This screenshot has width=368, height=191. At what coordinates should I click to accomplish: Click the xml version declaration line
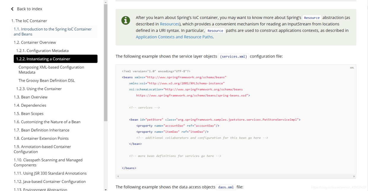[156, 71]
